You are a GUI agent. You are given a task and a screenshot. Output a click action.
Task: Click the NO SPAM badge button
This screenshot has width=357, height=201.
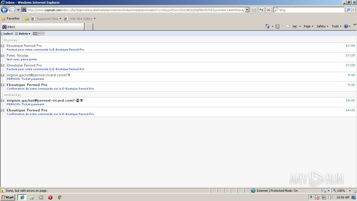38,33
